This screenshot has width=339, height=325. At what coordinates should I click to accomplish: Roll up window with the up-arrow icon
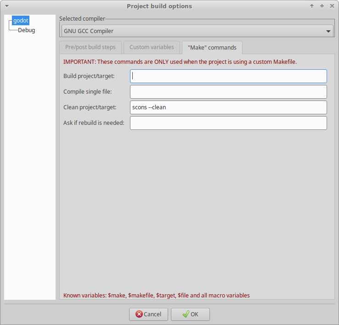pos(312,6)
